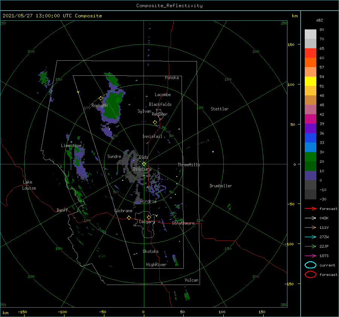Pick the red 60-65 dBZ swatch
The image size is (339, 317).
310,53
